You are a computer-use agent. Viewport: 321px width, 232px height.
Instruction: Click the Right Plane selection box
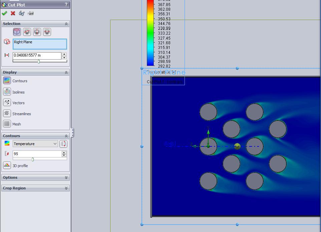coord(40,44)
